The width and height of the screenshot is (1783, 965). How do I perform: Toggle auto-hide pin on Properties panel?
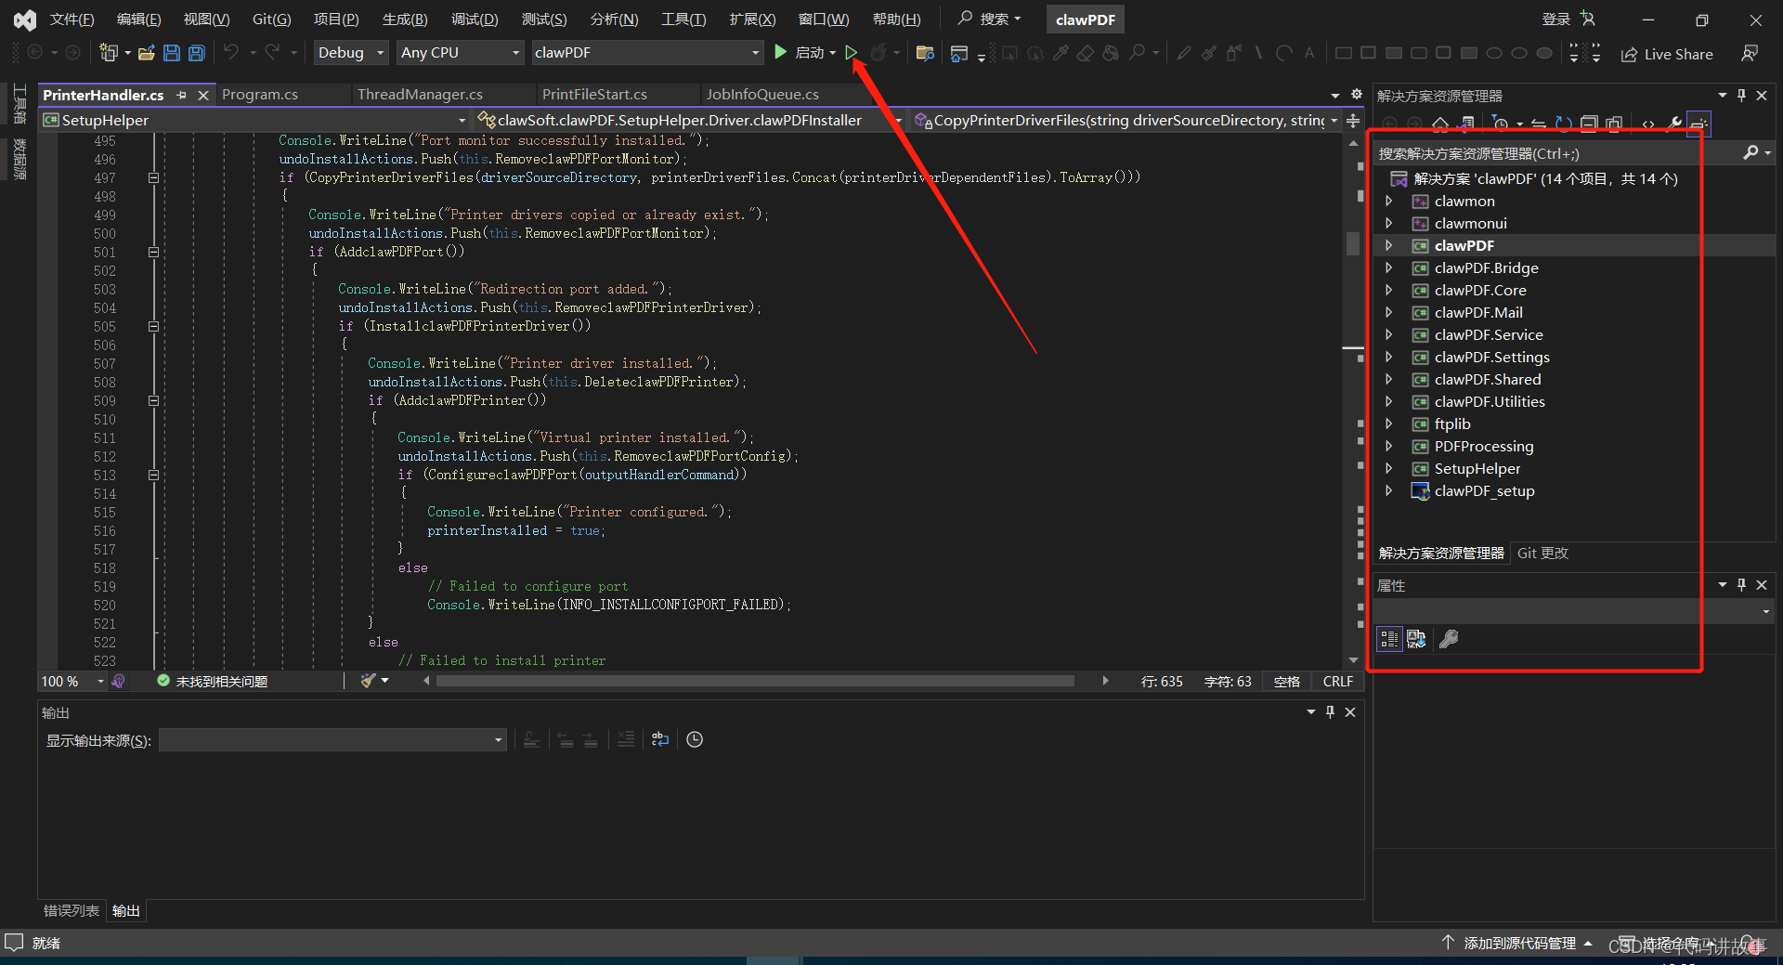tap(1741, 585)
